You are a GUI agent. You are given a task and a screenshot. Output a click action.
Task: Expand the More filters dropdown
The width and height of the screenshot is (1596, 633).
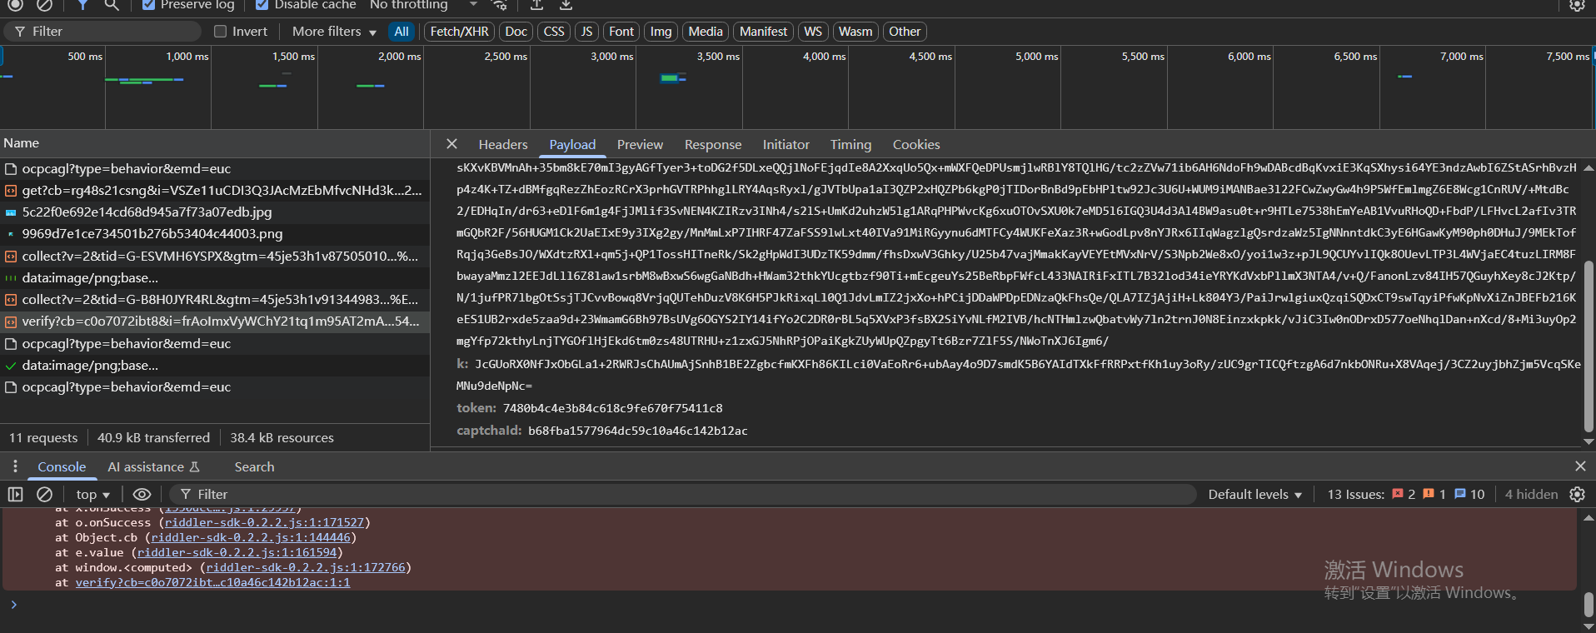click(x=334, y=32)
